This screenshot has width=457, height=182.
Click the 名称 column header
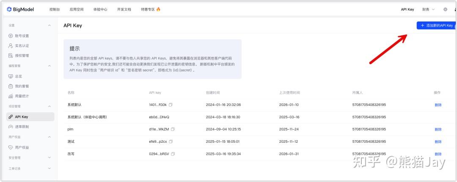(x=71, y=93)
